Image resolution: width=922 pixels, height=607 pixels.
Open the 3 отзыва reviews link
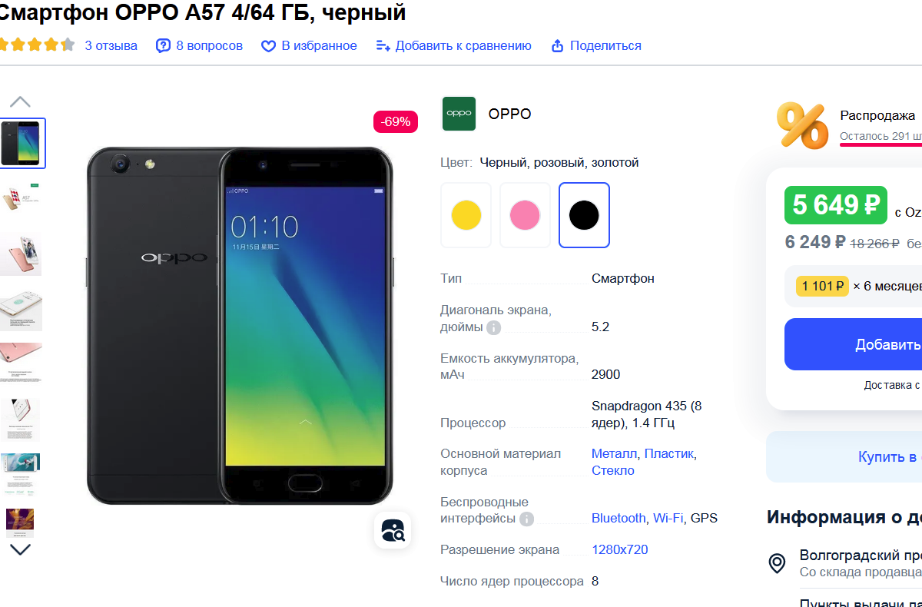111,46
